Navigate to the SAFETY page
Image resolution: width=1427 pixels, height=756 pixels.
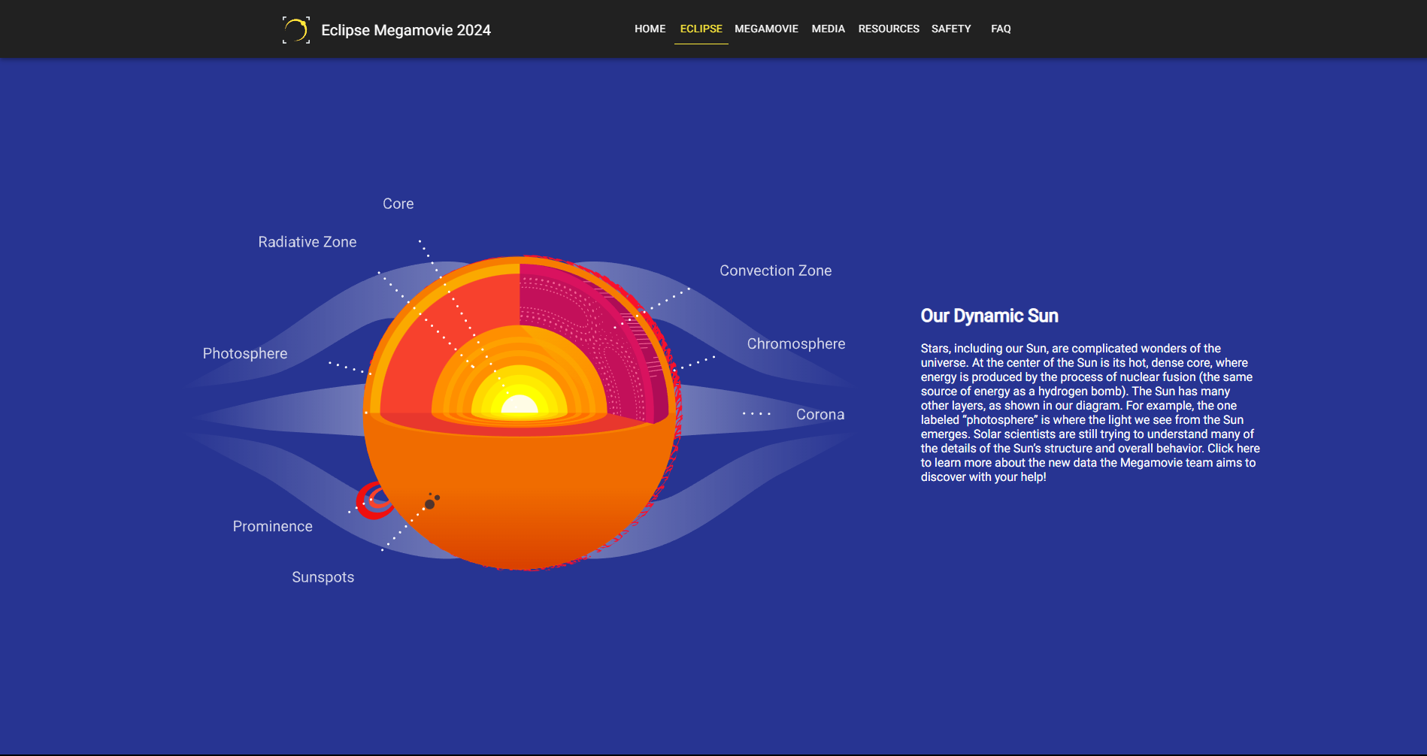point(951,29)
